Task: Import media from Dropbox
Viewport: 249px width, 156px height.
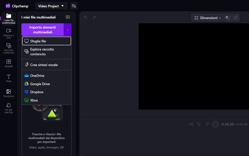Action: pyautogui.click(x=47, y=92)
